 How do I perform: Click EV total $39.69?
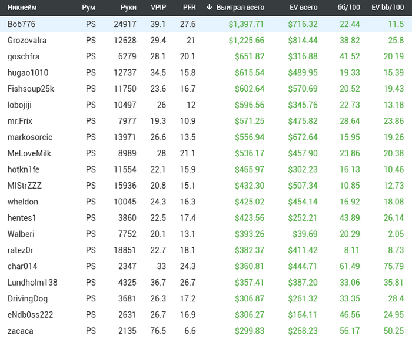click(305, 234)
